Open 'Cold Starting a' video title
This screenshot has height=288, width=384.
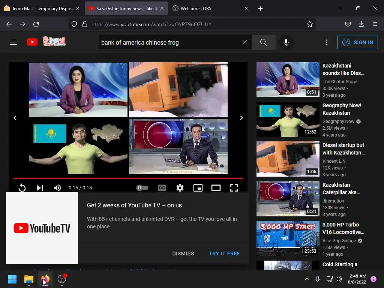tap(340, 264)
